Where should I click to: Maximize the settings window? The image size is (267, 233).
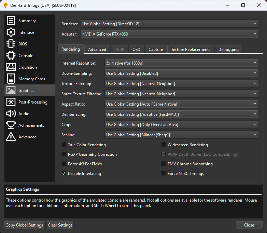[243, 5]
